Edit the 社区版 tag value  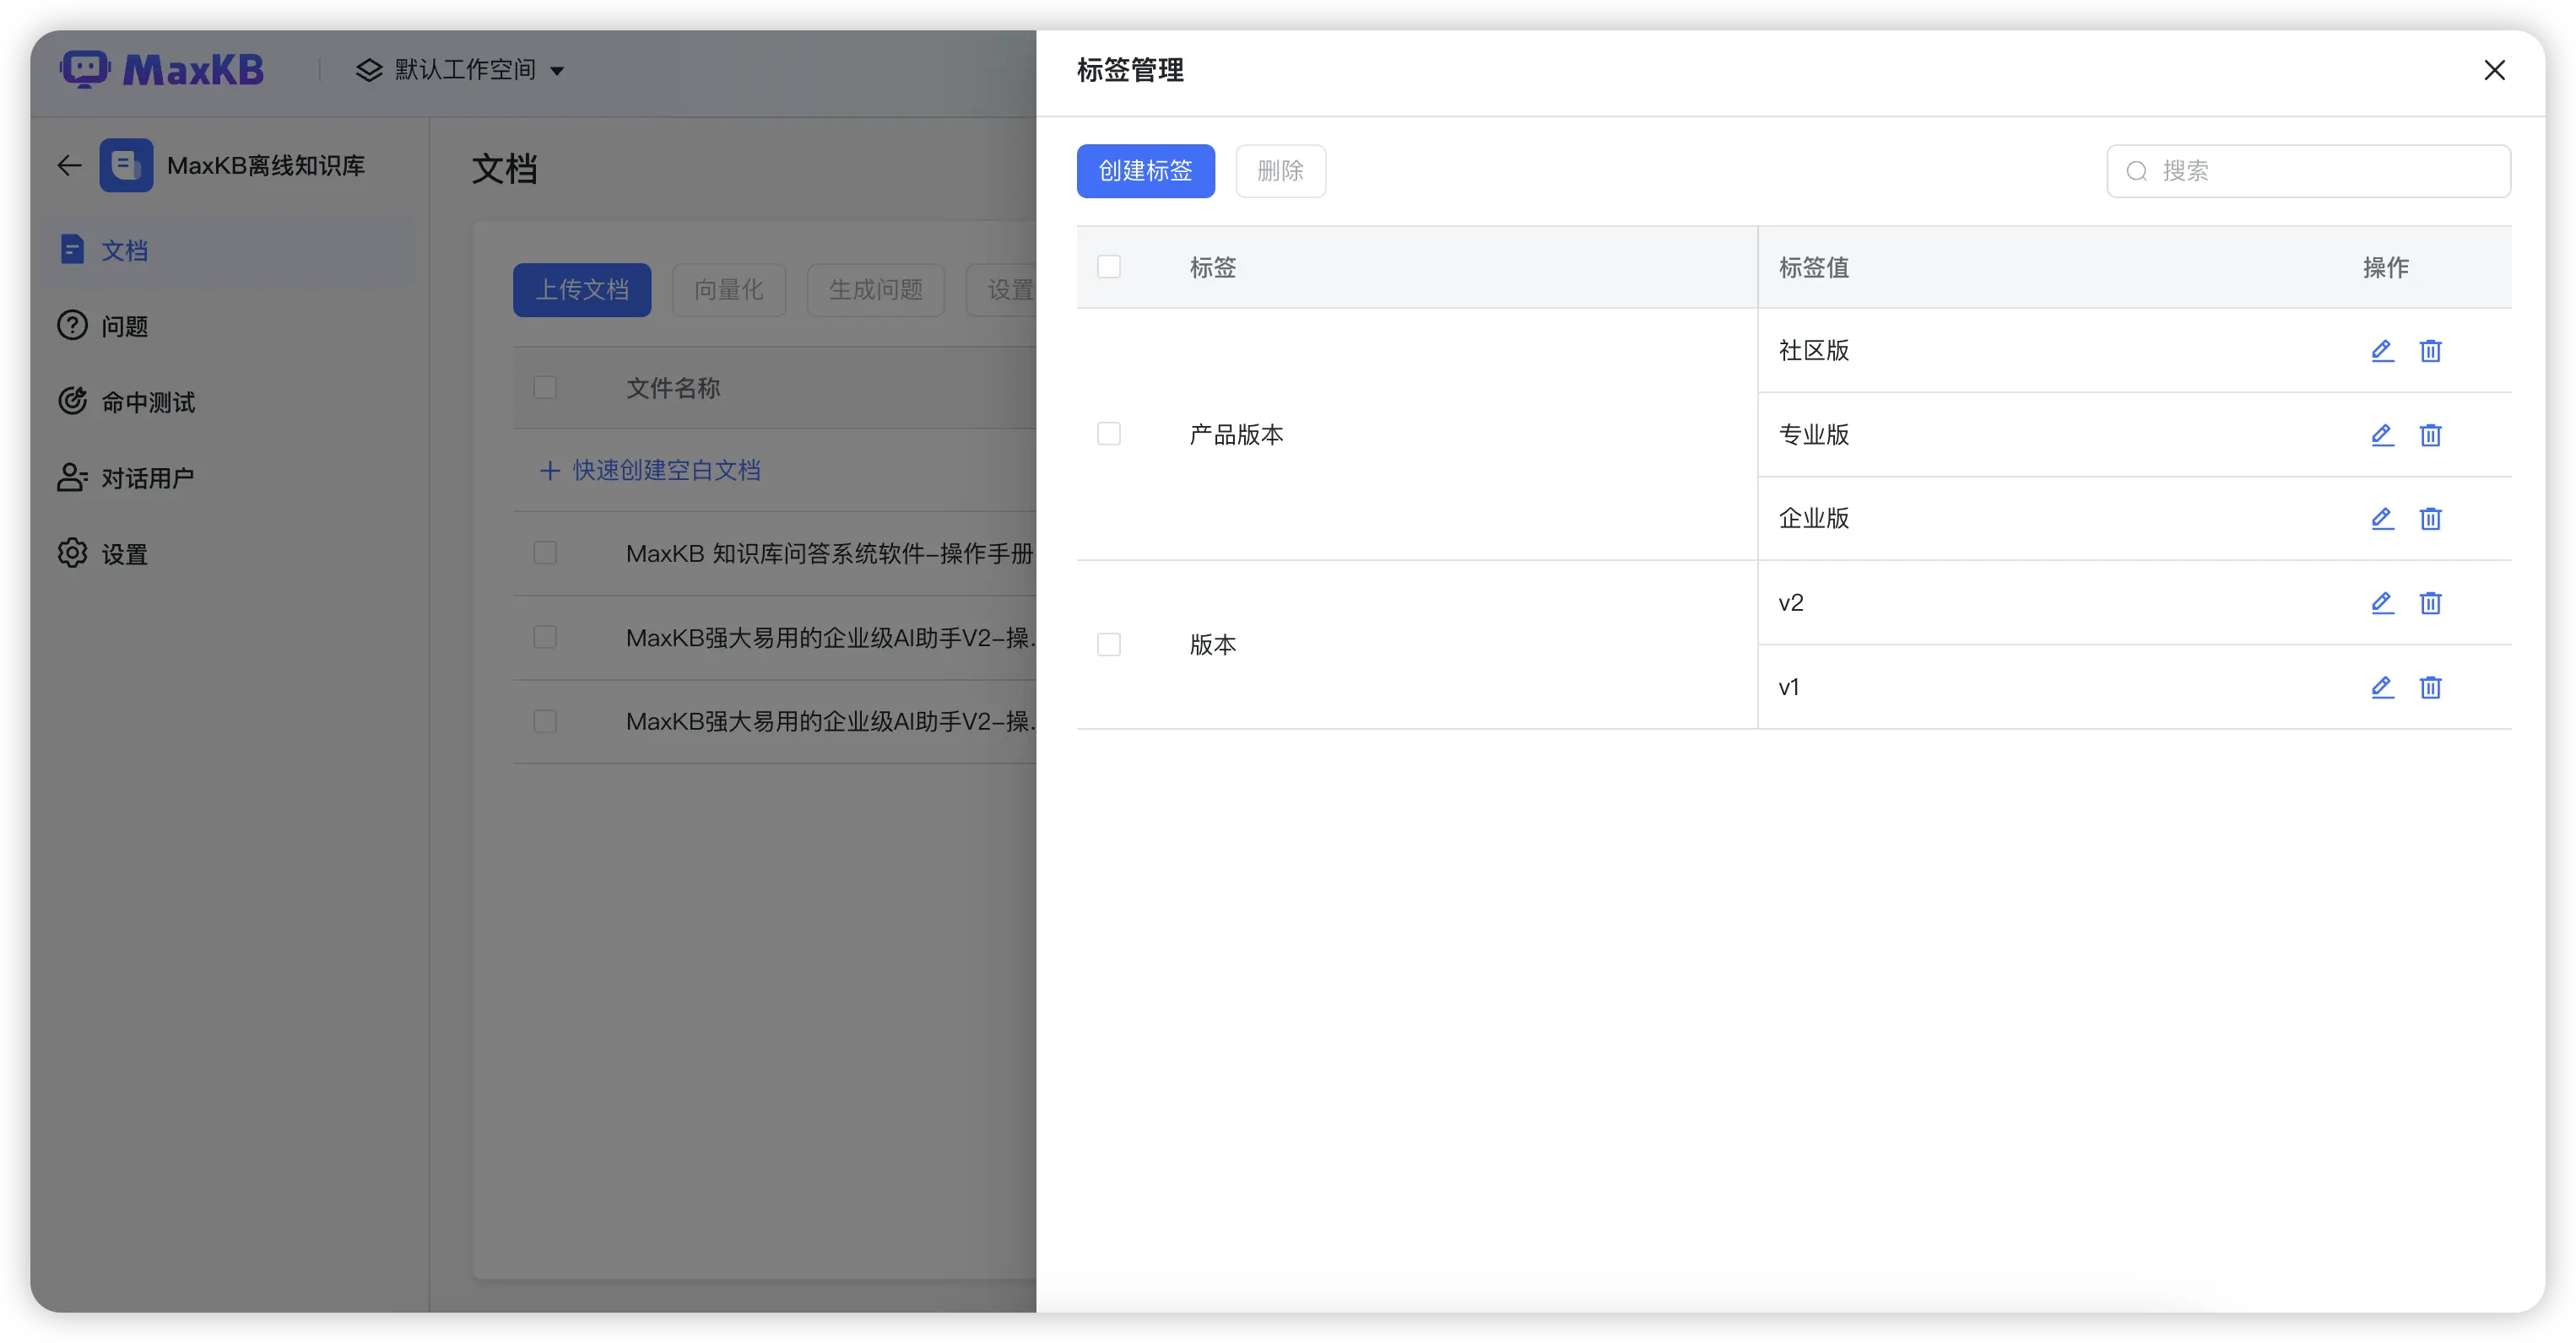tap(2382, 351)
